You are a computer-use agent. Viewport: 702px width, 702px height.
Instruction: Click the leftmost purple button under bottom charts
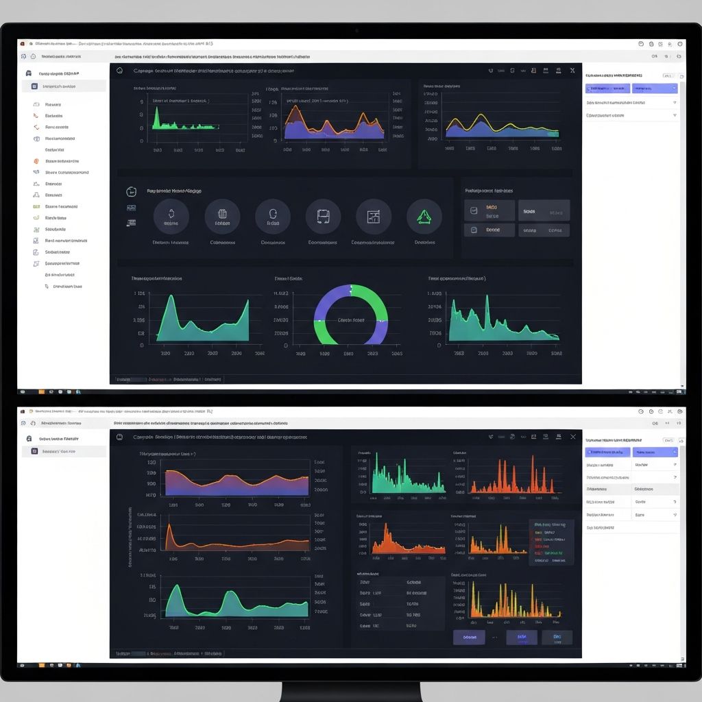point(469,637)
